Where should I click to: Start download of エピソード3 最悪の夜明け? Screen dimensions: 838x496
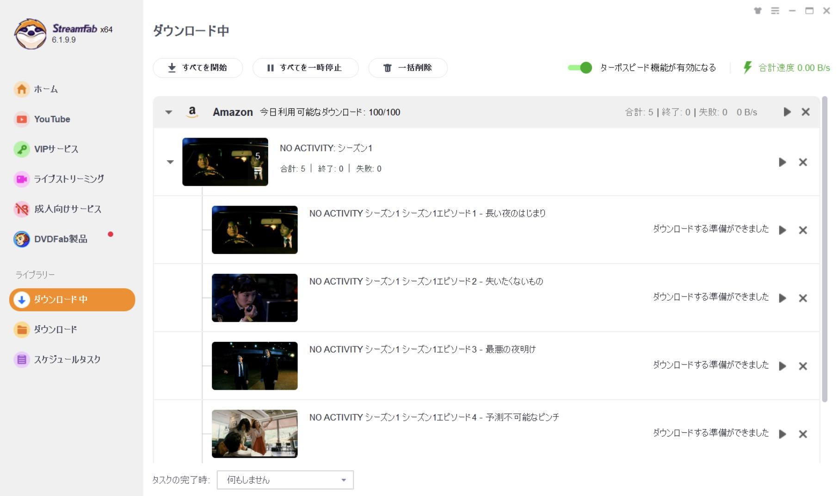[x=783, y=366]
